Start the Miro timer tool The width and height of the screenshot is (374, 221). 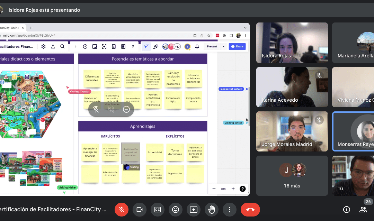pos(85,47)
